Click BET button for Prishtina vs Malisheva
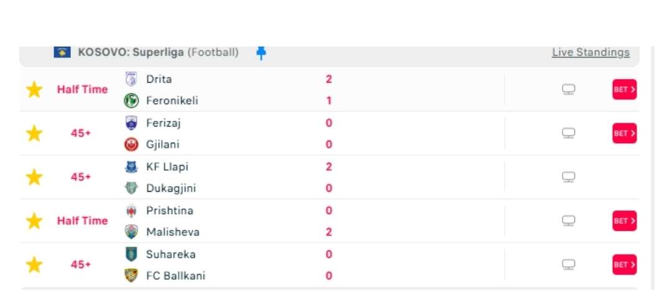 coord(625,221)
